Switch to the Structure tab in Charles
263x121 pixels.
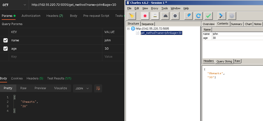133,24
